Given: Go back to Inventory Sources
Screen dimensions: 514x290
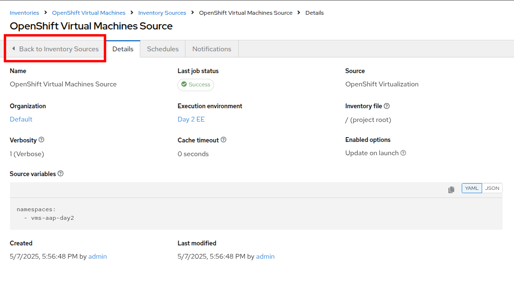Looking at the screenshot, I should point(55,49).
